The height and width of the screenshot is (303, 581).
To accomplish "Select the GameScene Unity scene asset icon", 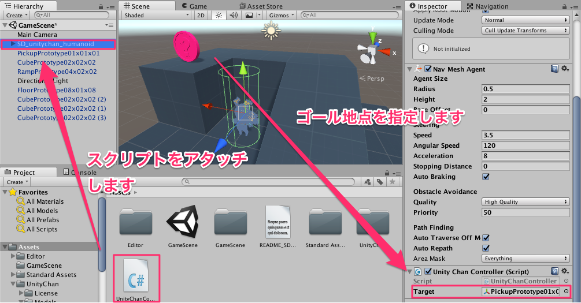I will 183,222.
